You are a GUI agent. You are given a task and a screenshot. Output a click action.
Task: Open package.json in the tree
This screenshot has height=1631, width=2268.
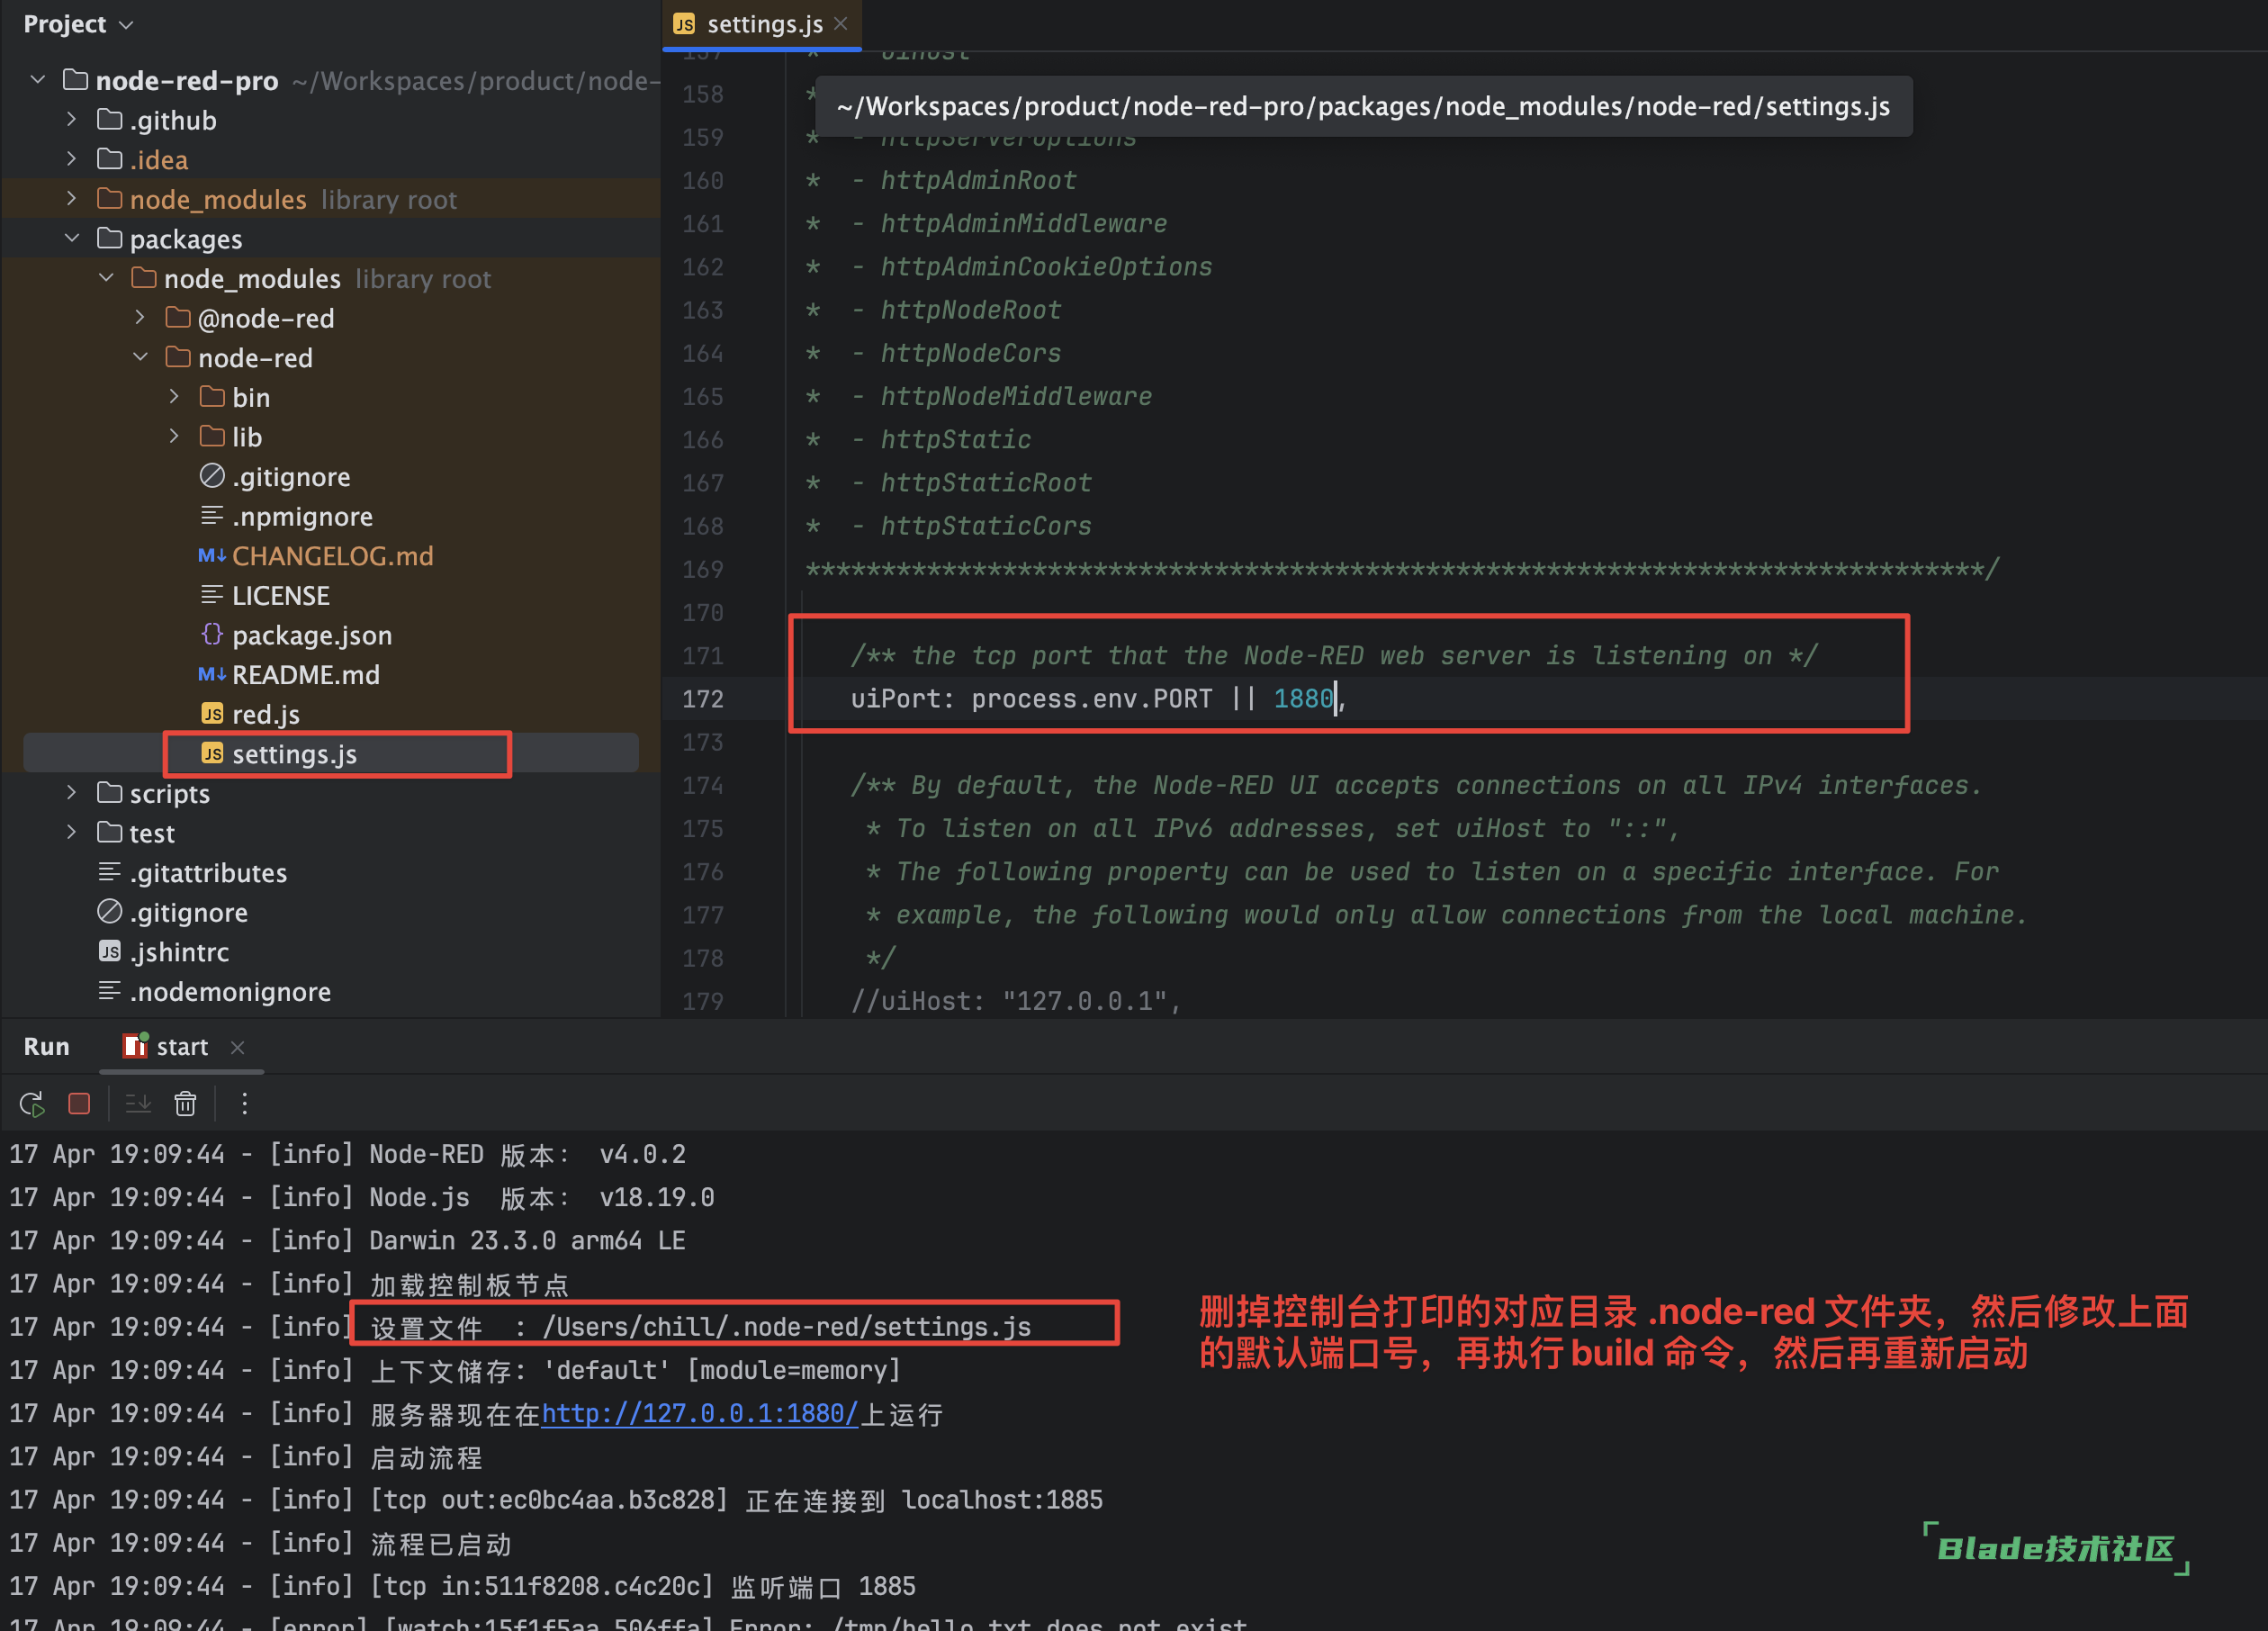(x=311, y=635)
